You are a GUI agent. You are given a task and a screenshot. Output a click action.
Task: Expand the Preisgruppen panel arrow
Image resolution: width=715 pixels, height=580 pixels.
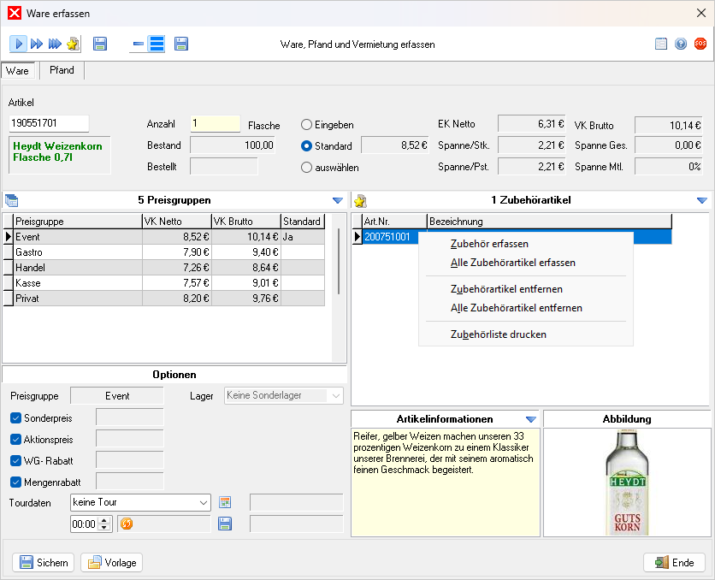click(337, 201)
